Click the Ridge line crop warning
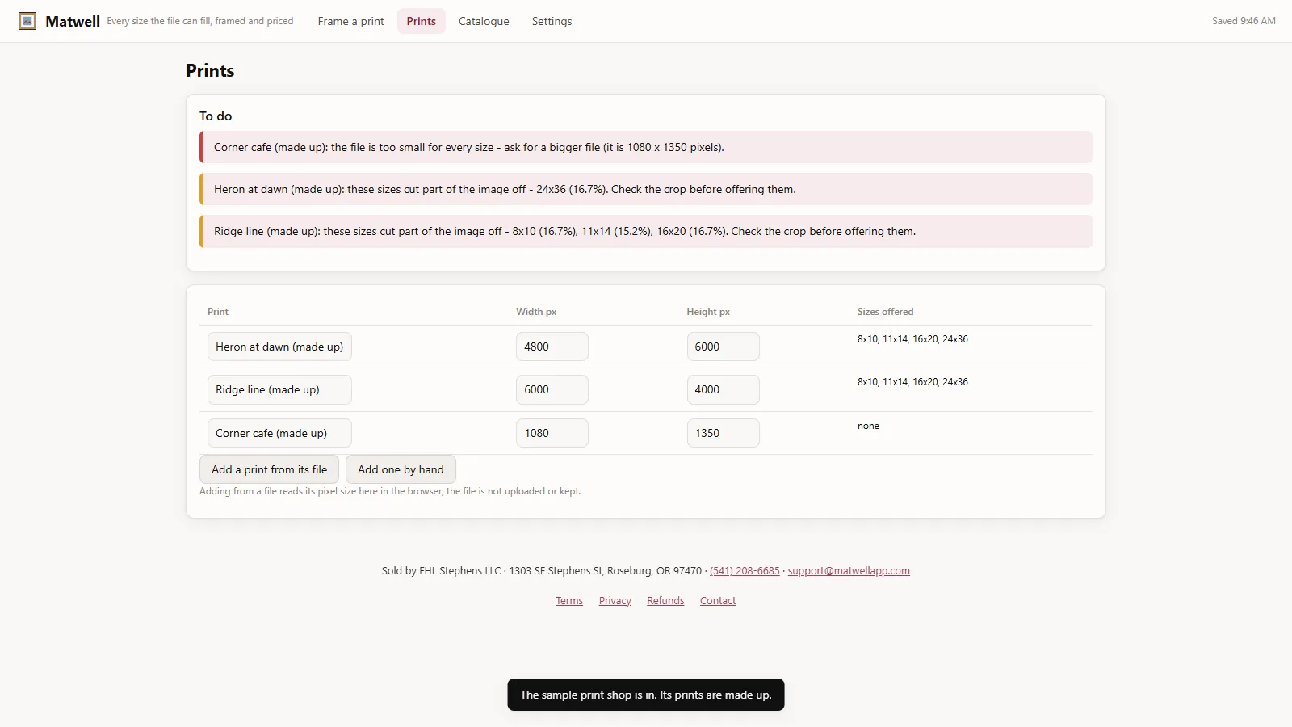This screenshot has height=727, width=1292. [646, 231]
